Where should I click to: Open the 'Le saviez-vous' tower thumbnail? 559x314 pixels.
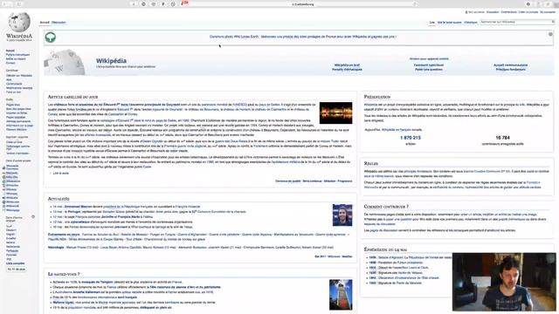pos(341,295)
